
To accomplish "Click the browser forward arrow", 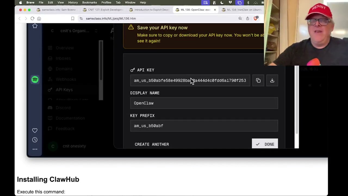I will [x=26, y=19].
